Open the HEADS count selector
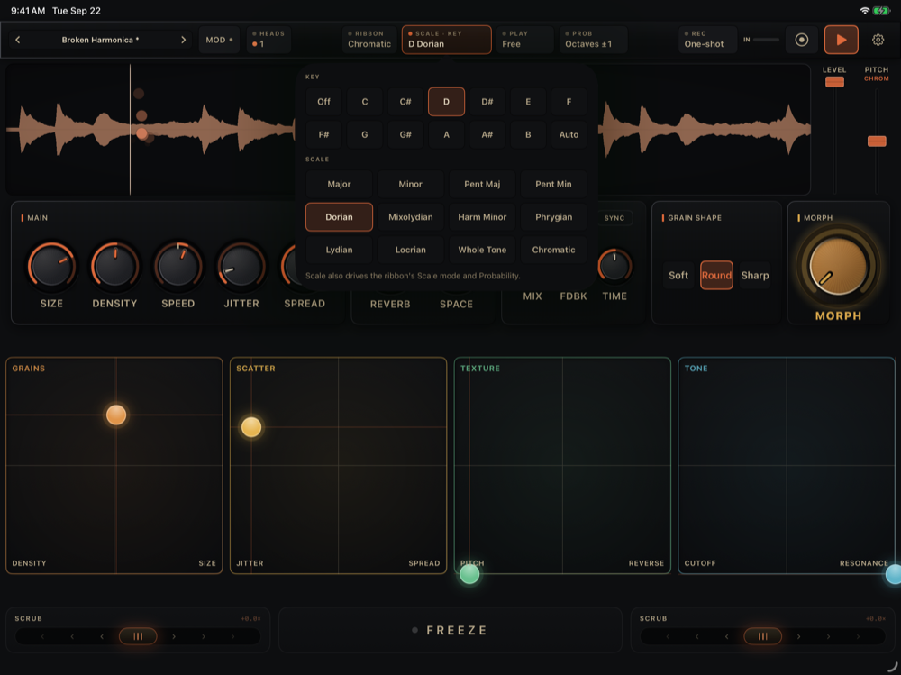Image resolution: width=901 pixels, height=675 pixels. (x=268, y=40)
